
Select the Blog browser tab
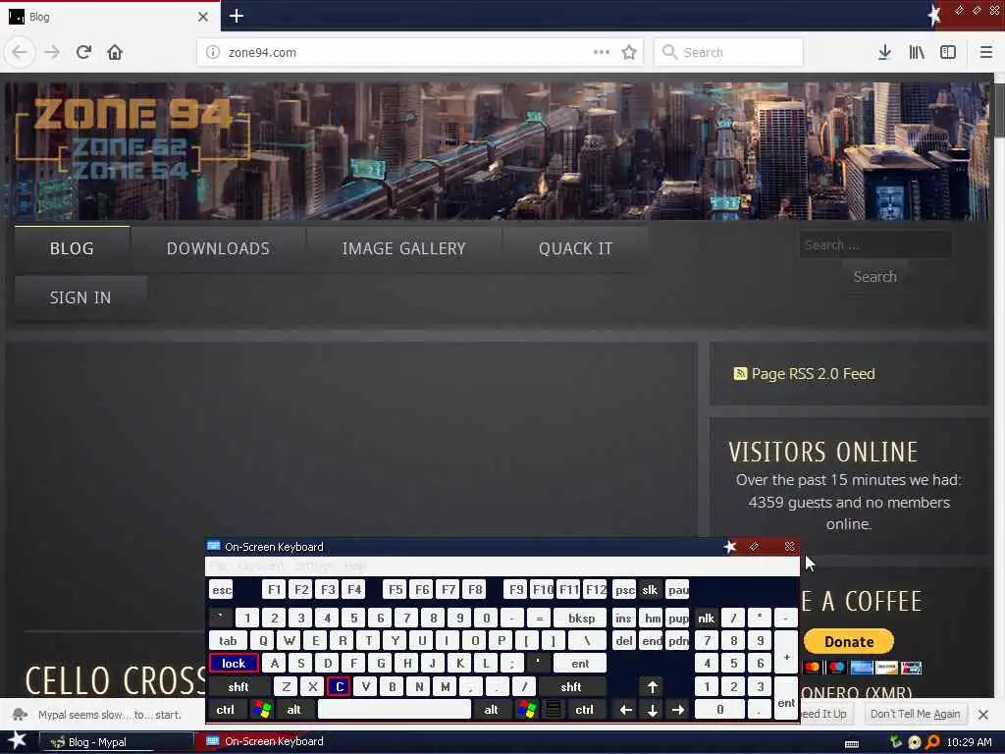click(110, 17)
